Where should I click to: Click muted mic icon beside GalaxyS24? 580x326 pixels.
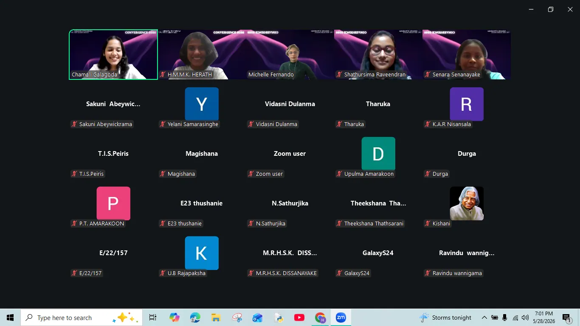point(339,273)
